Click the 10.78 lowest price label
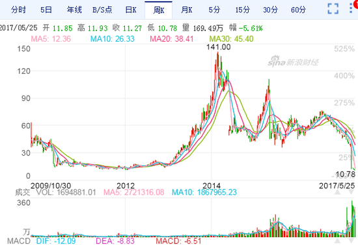The height and width of the screenshot is (245, 358). pyautogui.click(x=346, y=175)
